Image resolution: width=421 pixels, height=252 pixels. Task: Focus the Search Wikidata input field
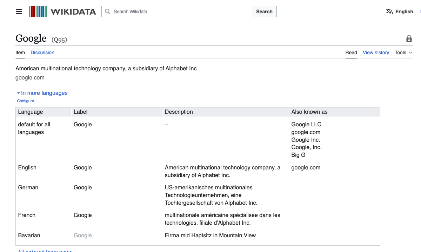click(x=177, y=12)
